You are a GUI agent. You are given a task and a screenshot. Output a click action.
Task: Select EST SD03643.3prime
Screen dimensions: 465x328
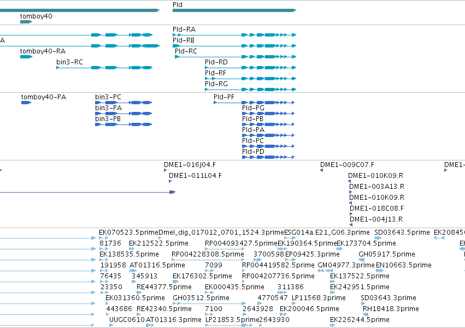[x=363, y=303]
